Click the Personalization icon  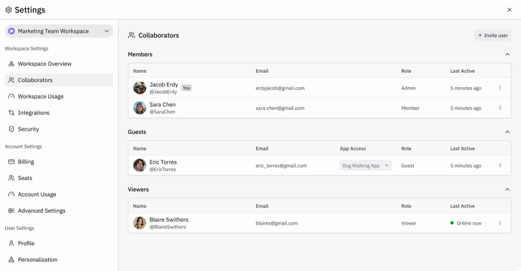tap(11, 260)
